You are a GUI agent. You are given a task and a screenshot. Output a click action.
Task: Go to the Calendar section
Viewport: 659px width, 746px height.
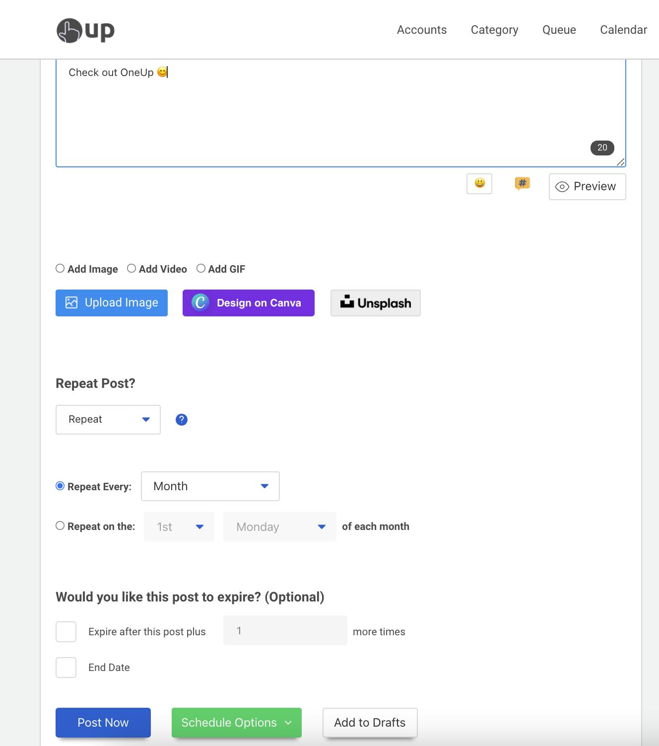coord(623,30)
